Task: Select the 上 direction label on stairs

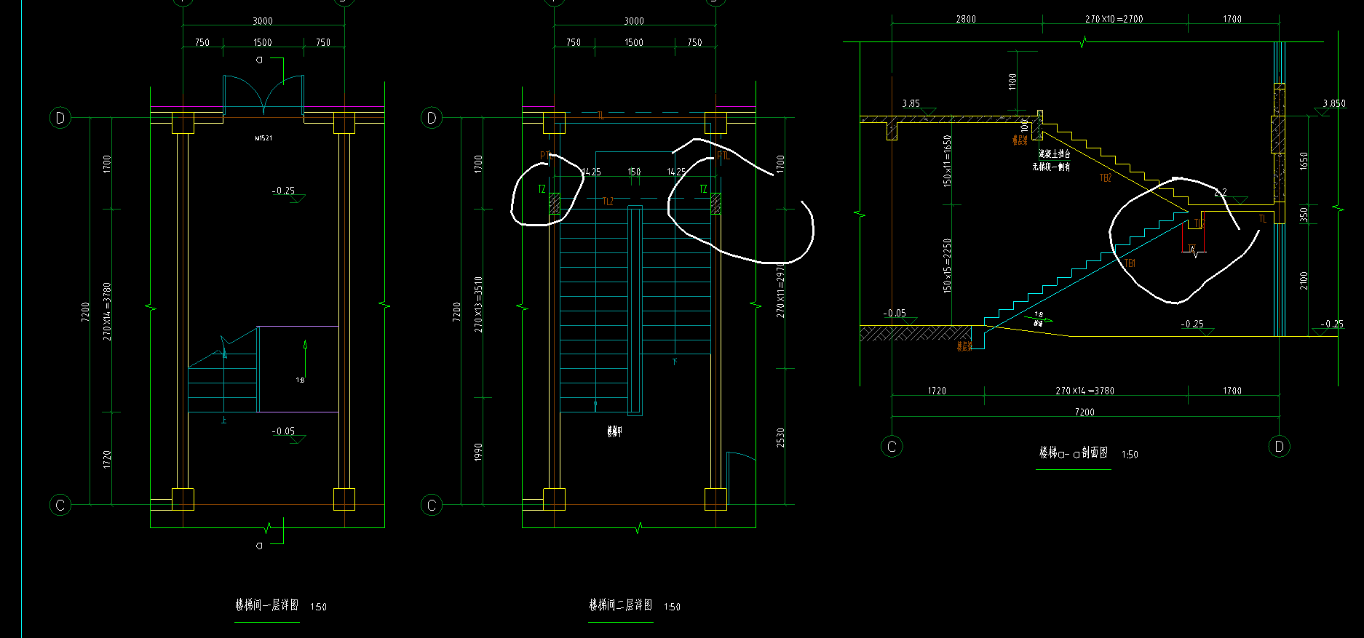Action: coord(223,420)
